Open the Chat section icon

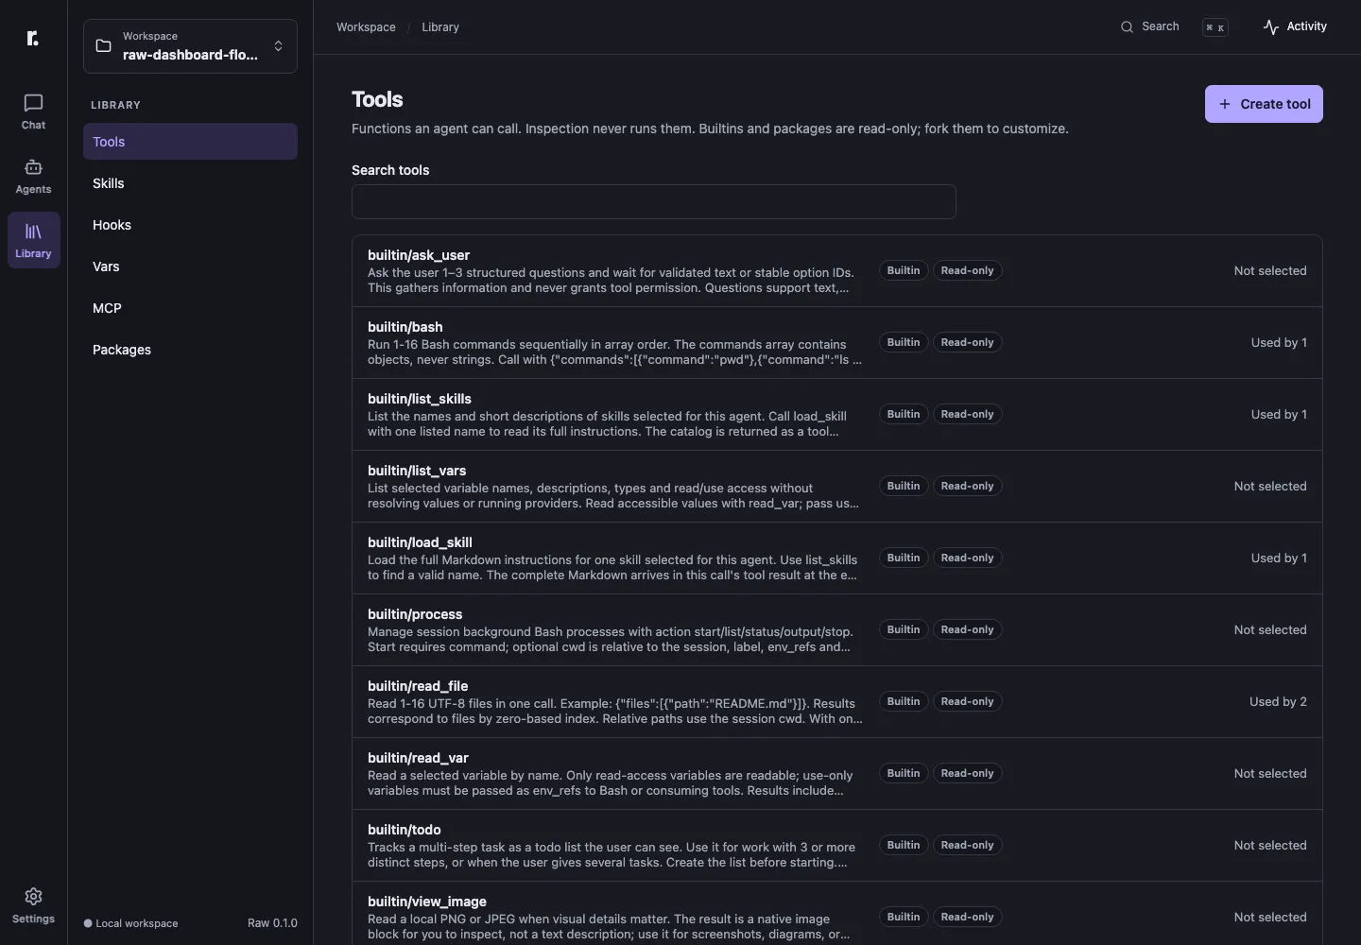[33, 102]
